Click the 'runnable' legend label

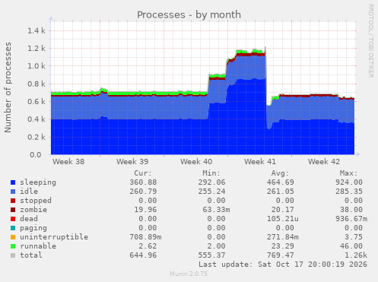coord(38,246)
